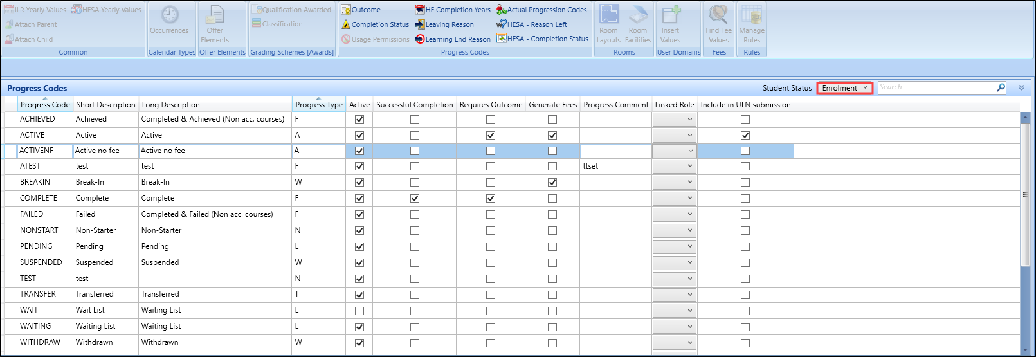Open Learning End Reason icon

pos(420,39)
